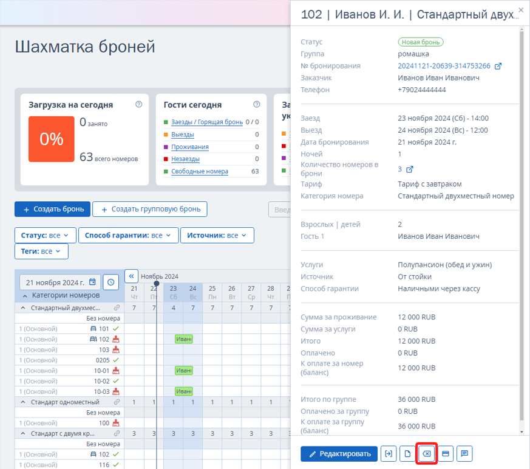Click the date column 27 Ср header
The height and width of the screenshot is (469, 530).
pos(251,293)
